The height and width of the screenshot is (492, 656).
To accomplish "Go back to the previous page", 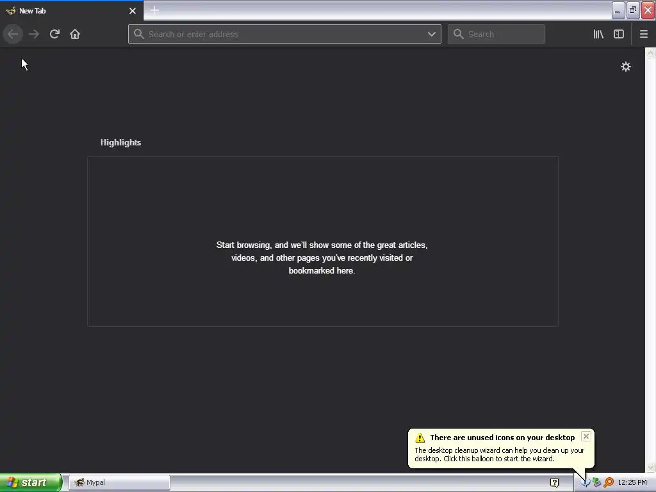I will tap(13, 34).
